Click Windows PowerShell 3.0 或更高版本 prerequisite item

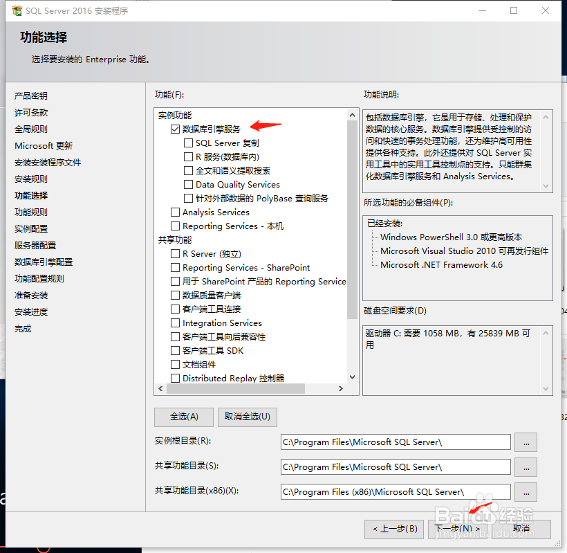click(x=452, y=237)
